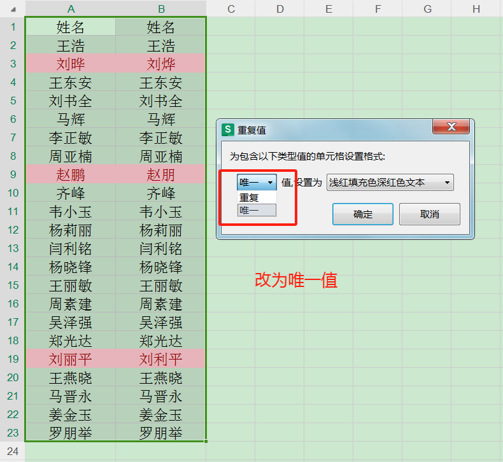Click the select-all corner triangle
This screenshot has width=503, height=462.
pos(13,10)
